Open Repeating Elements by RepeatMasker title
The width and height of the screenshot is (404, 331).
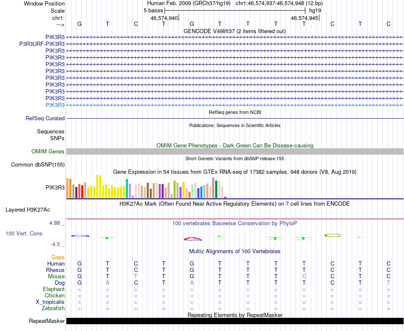point(235,315)
